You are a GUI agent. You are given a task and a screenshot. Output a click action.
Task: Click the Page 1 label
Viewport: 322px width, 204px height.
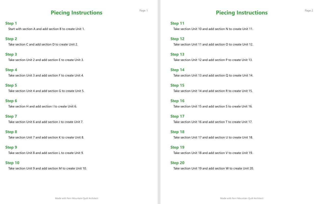[143, 10]
